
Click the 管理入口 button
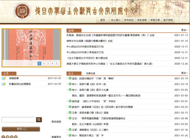[x=21, y=129]
